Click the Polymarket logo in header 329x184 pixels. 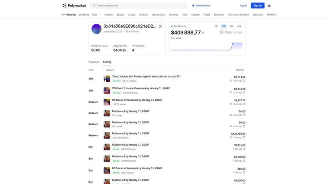coord(74,6)
